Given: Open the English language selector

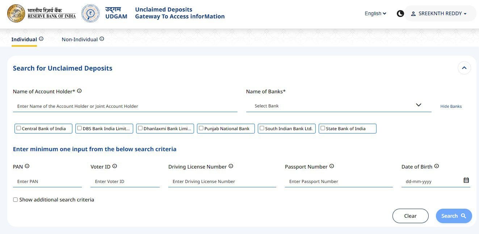Looking at the screenshot, I should pyautogui.click(x=375, y=13).
